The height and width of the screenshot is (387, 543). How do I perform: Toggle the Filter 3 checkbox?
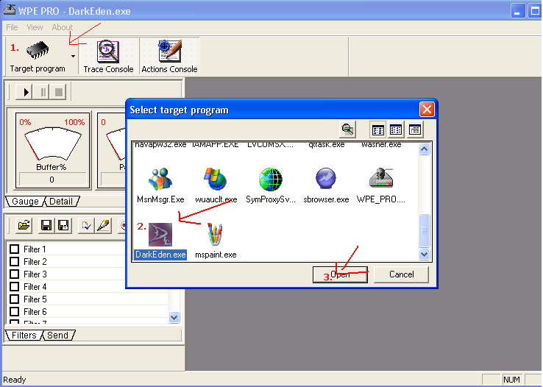click(14, 274)
